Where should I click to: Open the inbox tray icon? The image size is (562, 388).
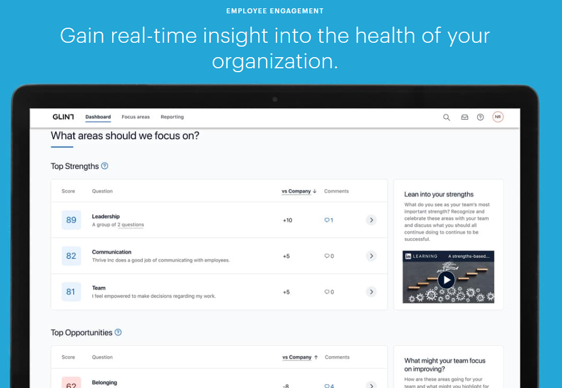pos(464,117)
